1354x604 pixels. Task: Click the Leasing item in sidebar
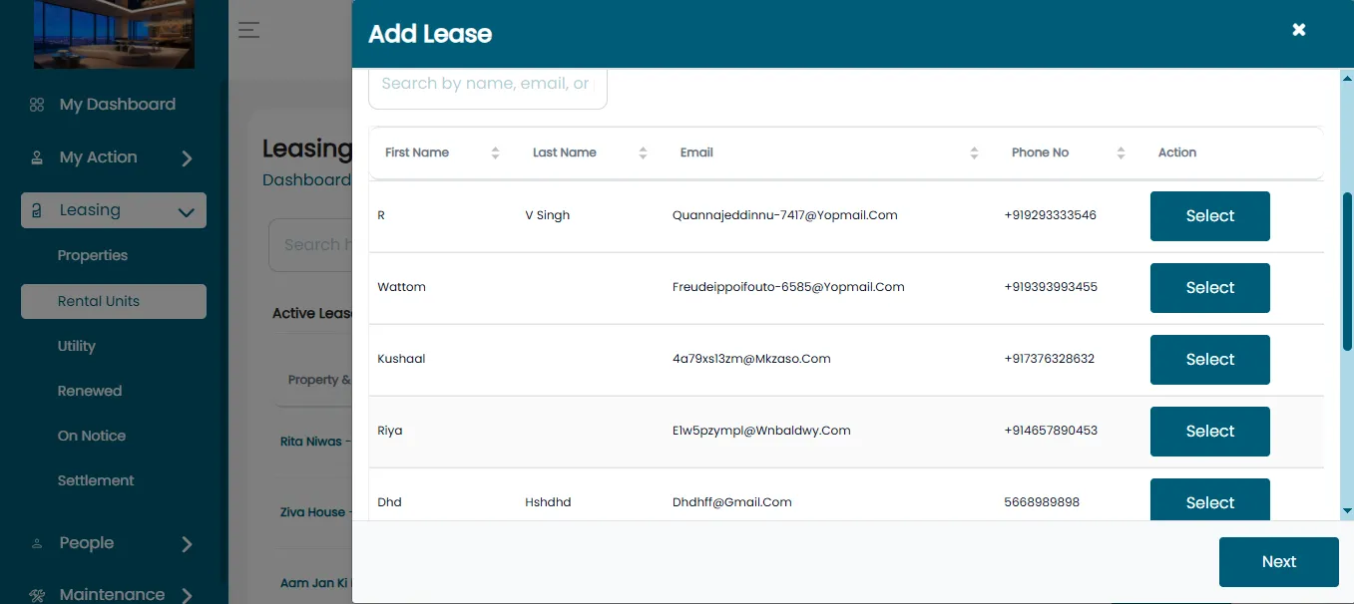point(114,210)
